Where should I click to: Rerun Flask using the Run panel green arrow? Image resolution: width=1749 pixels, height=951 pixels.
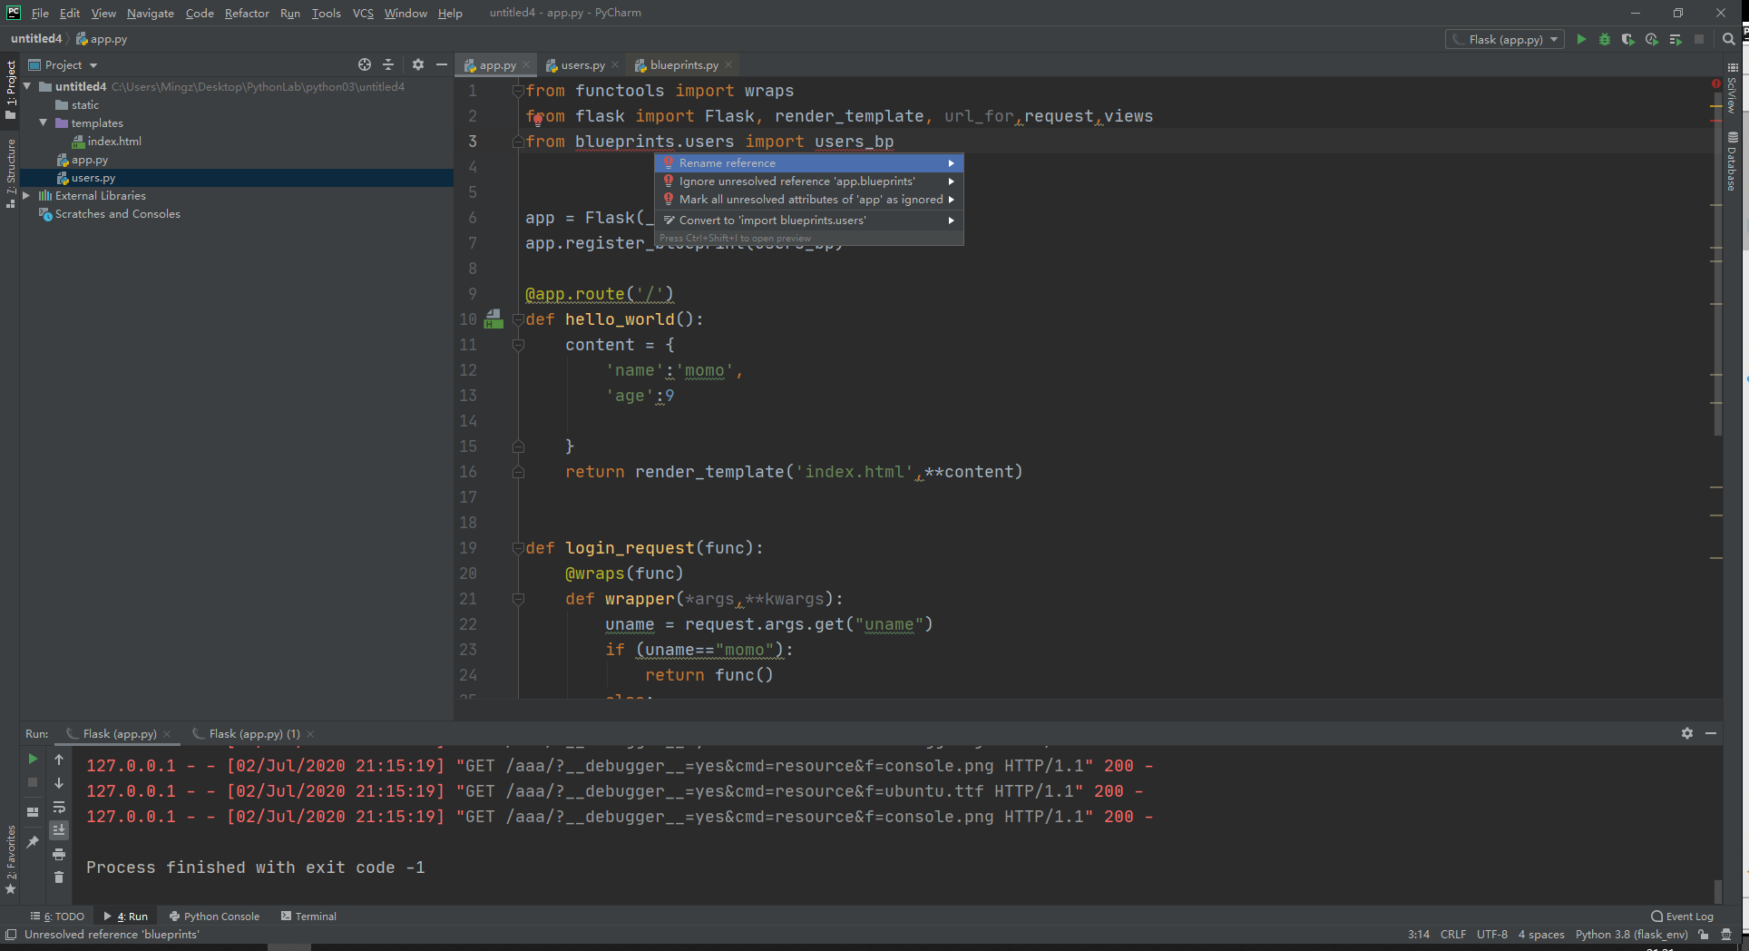(x=33, y=759)
